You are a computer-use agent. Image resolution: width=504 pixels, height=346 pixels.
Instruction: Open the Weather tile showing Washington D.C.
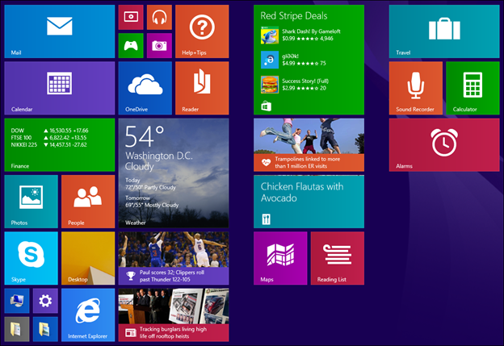click(x=174, y=173)
